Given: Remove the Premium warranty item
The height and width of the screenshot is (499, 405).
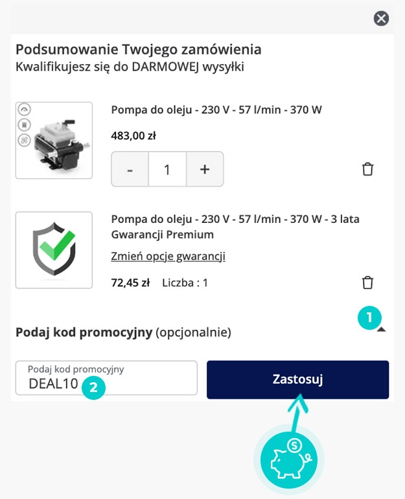Looking at the screenshot, I should [x=367, y=283].
